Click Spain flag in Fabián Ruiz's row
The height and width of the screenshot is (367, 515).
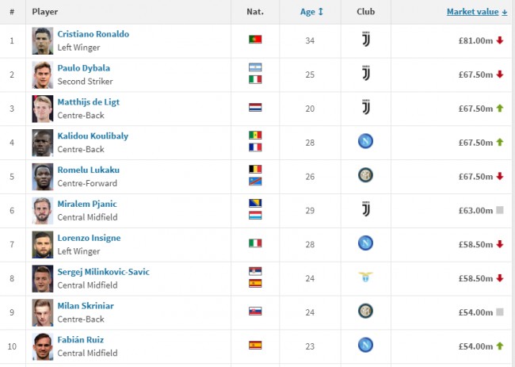point(255,346)
